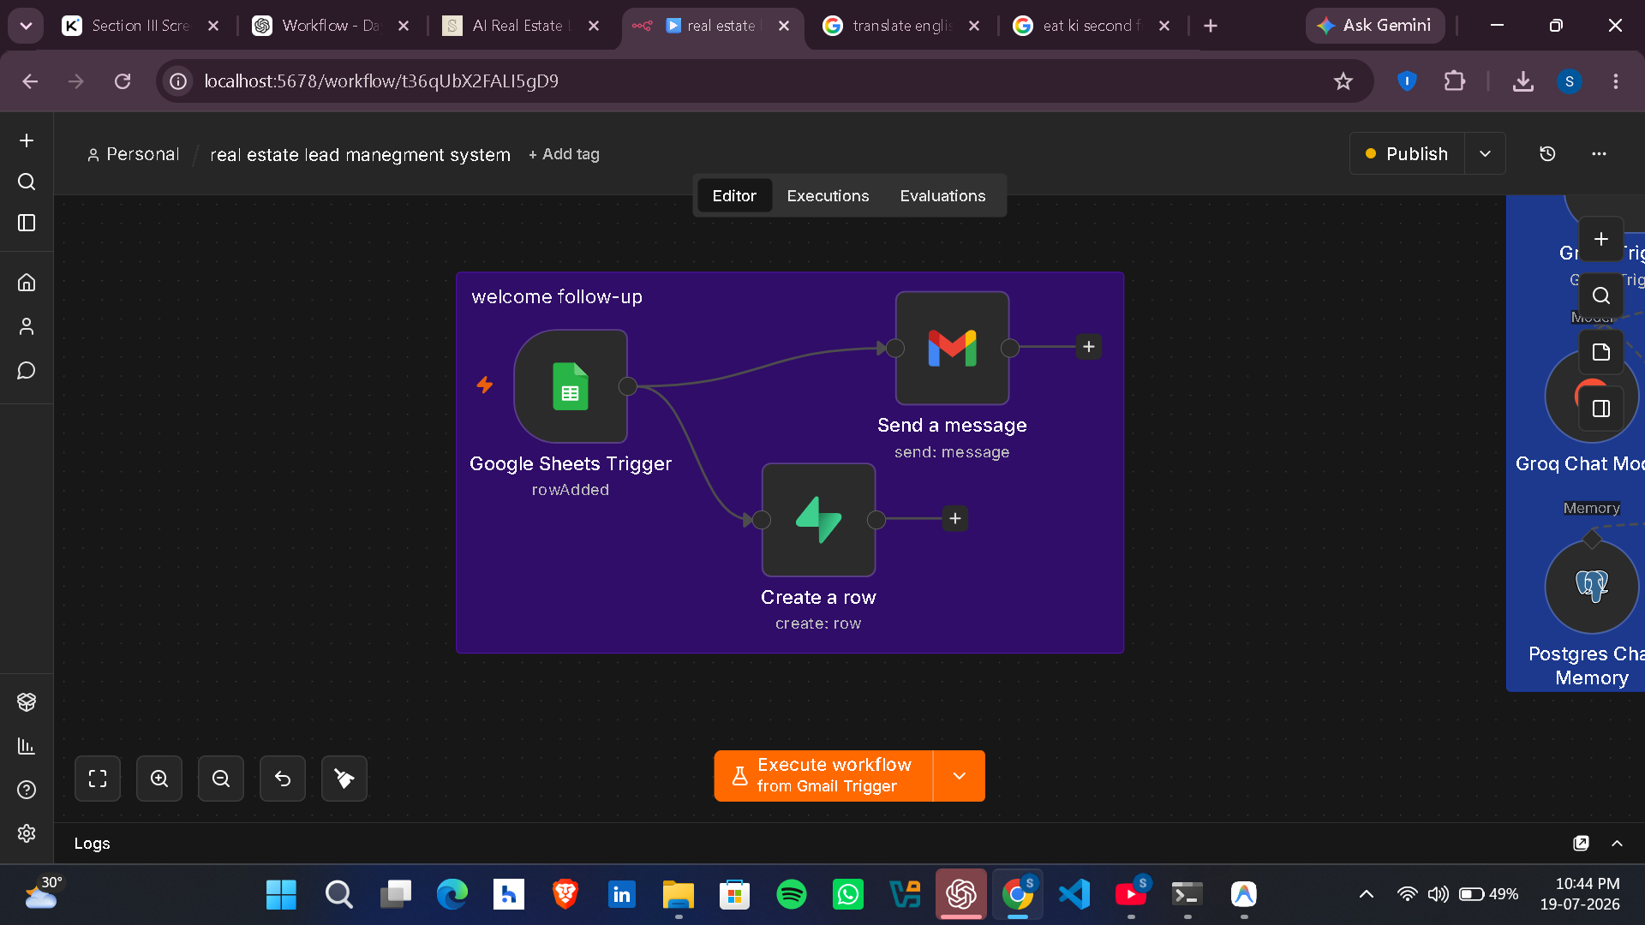The image size is (1645, 925).
Task: Open Execute workflow trigger dropdown
Action: click(x=960, y=776)
